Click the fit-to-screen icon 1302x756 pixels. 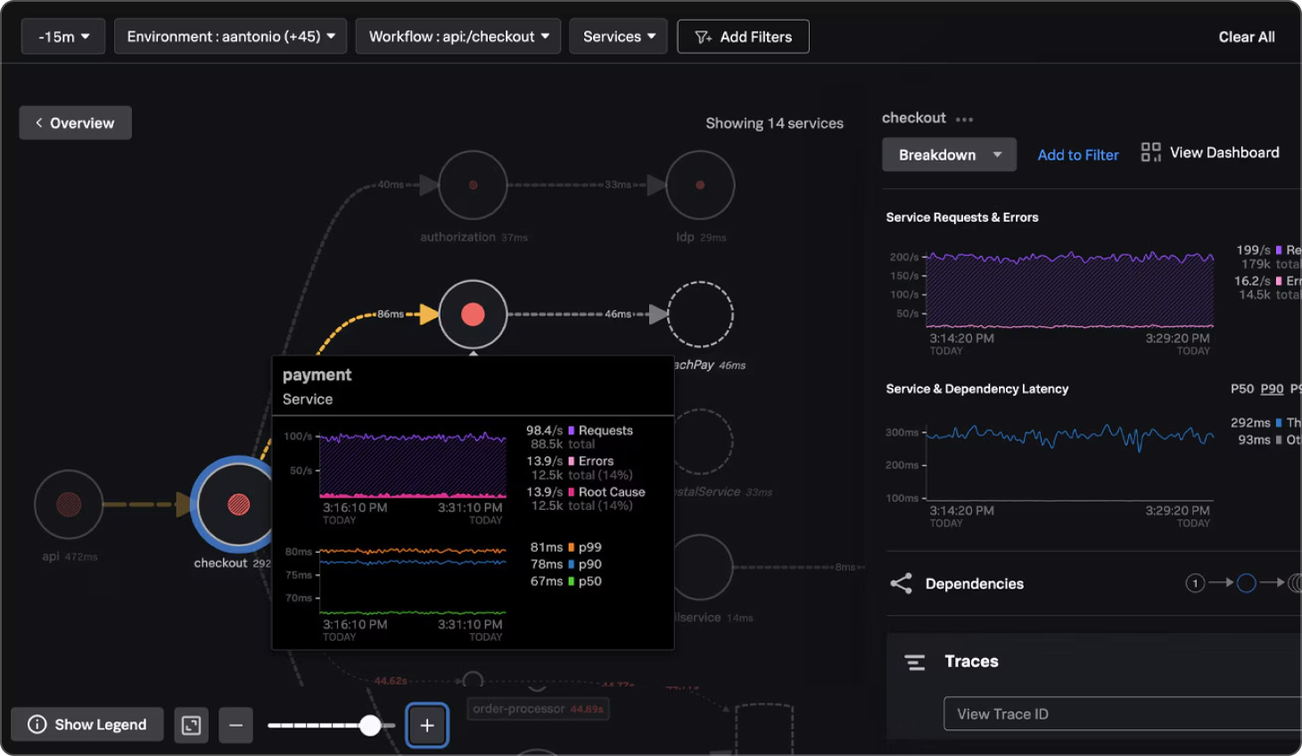pos(192,725)
